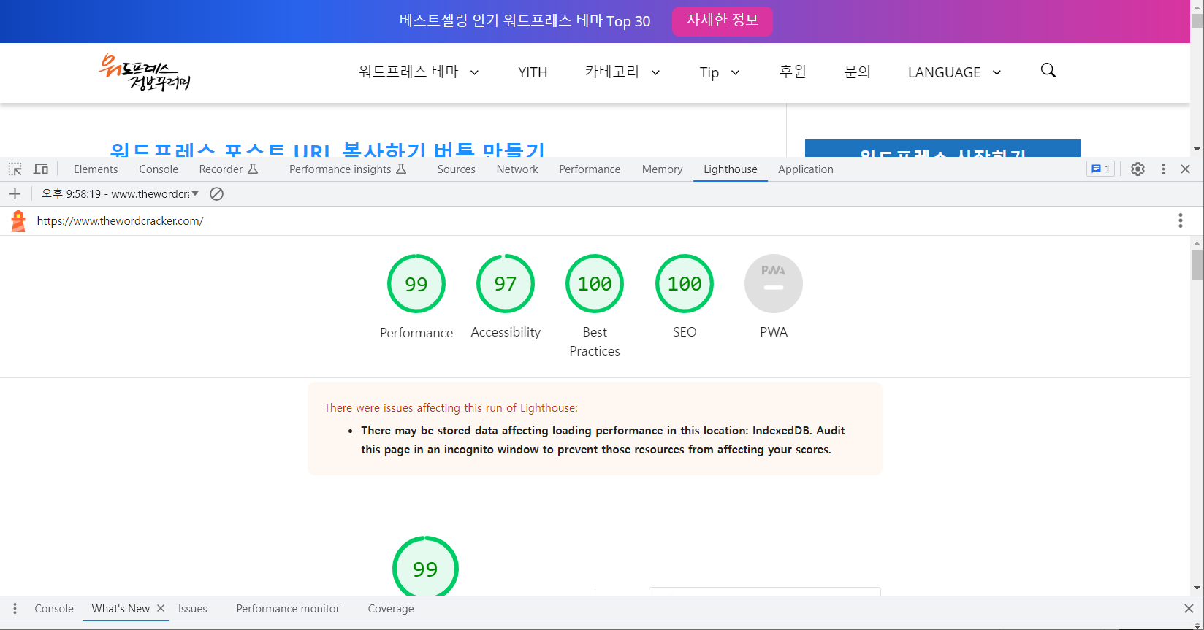
Task: Click the Lighthouse logo icon beside URL
Action: click(18, 221)
